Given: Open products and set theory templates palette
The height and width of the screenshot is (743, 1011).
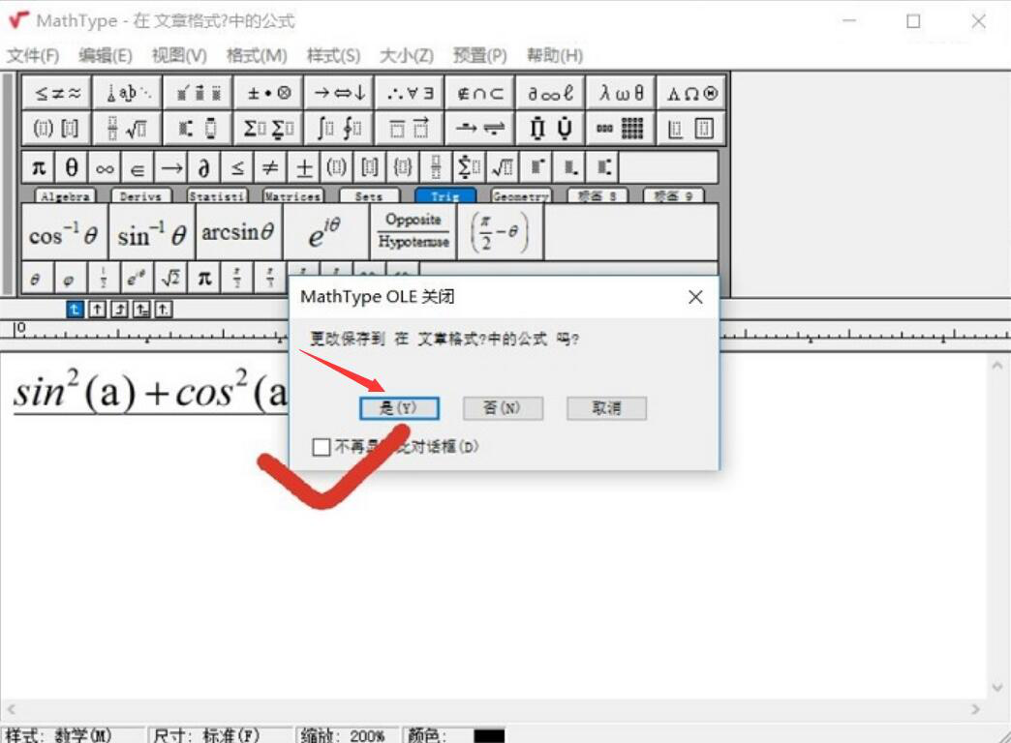Looking at the screenshot, I should point(551,129).
